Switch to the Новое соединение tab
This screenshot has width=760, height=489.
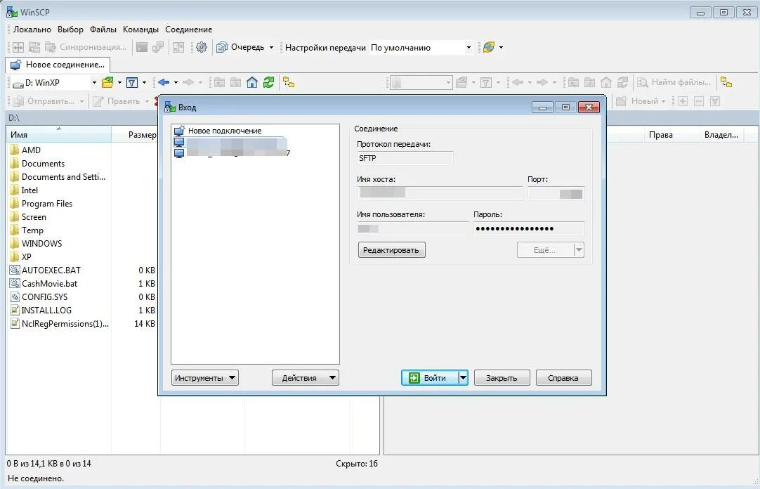tap(58, 65)
